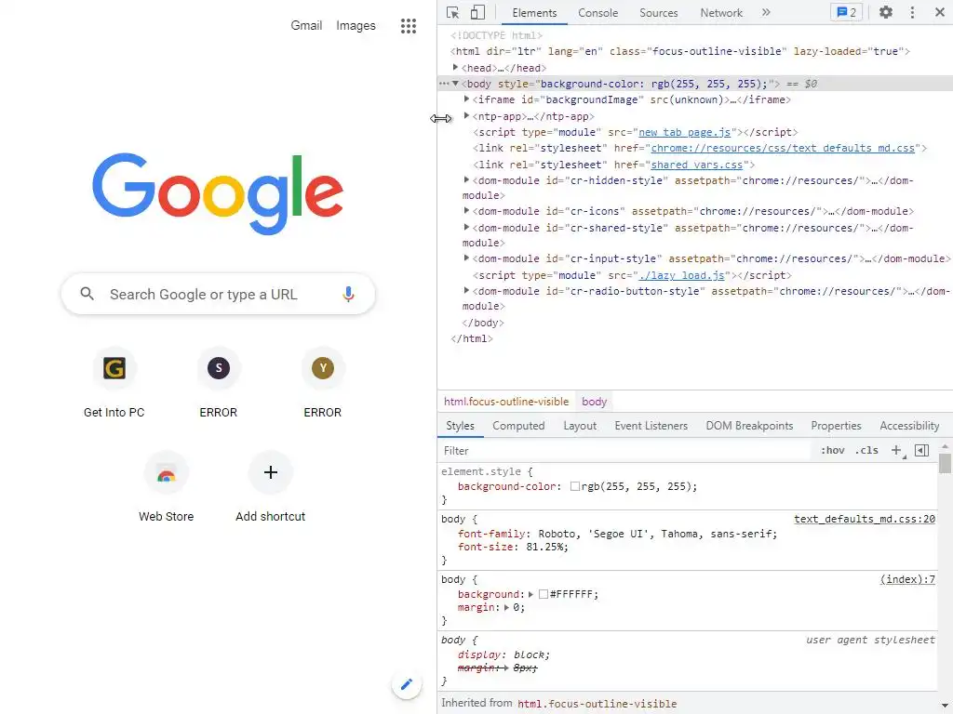Expand the background shorthand property arrow
Image resolution: width=953 pixels, height=714 pixels.
pos(530,594)
